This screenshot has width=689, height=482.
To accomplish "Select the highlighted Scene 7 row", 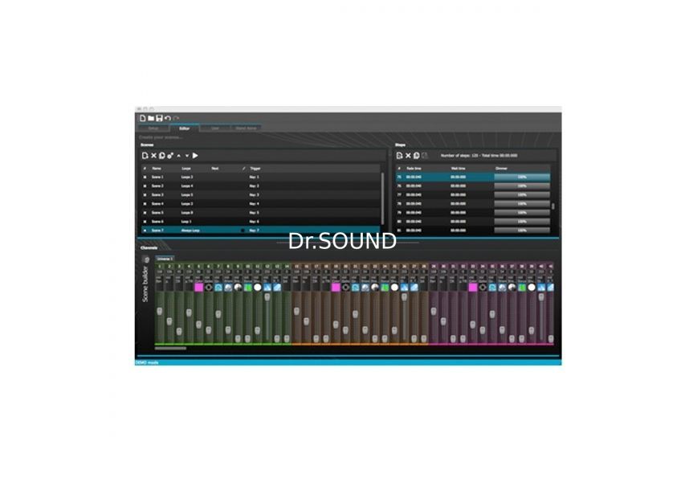I will 261,231.
